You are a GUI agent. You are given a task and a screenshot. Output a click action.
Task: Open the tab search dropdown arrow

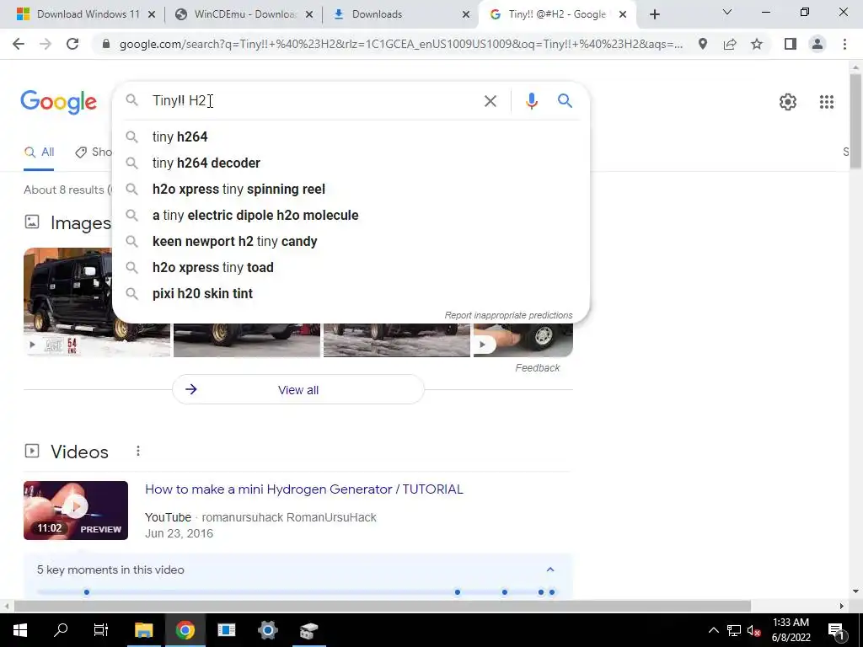tap(727, 12)
